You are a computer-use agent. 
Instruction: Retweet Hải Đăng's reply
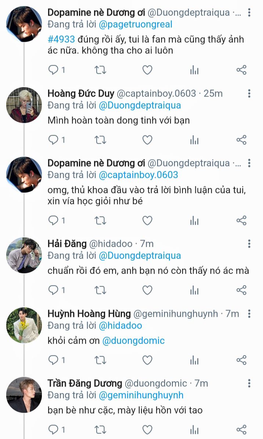100,290
